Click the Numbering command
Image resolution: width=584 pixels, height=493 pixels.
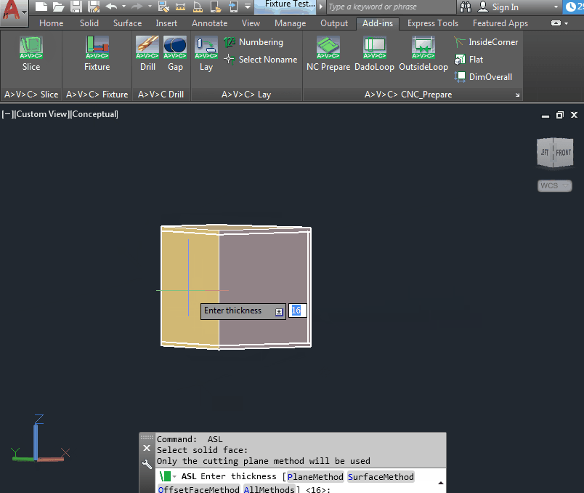pyautogui.click(x=254, y=42)
